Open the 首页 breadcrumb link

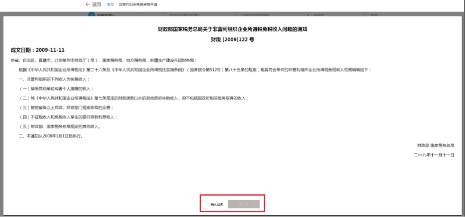[110, 5]
